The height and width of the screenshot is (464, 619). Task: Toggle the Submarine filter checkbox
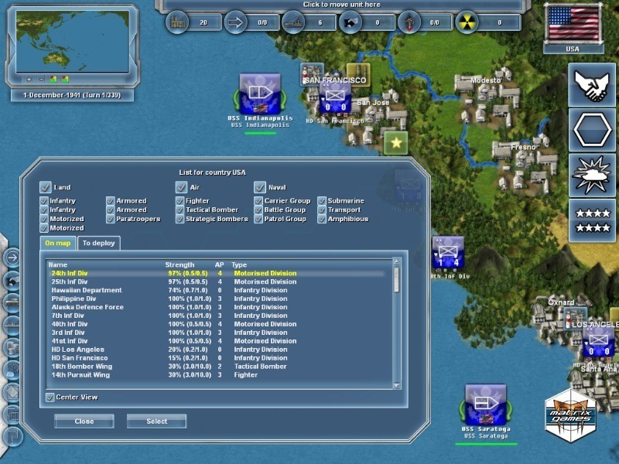click(x=322, y=201)
